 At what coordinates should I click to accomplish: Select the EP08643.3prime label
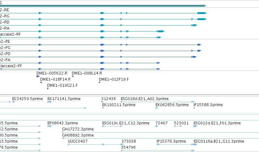pos(63,123)
